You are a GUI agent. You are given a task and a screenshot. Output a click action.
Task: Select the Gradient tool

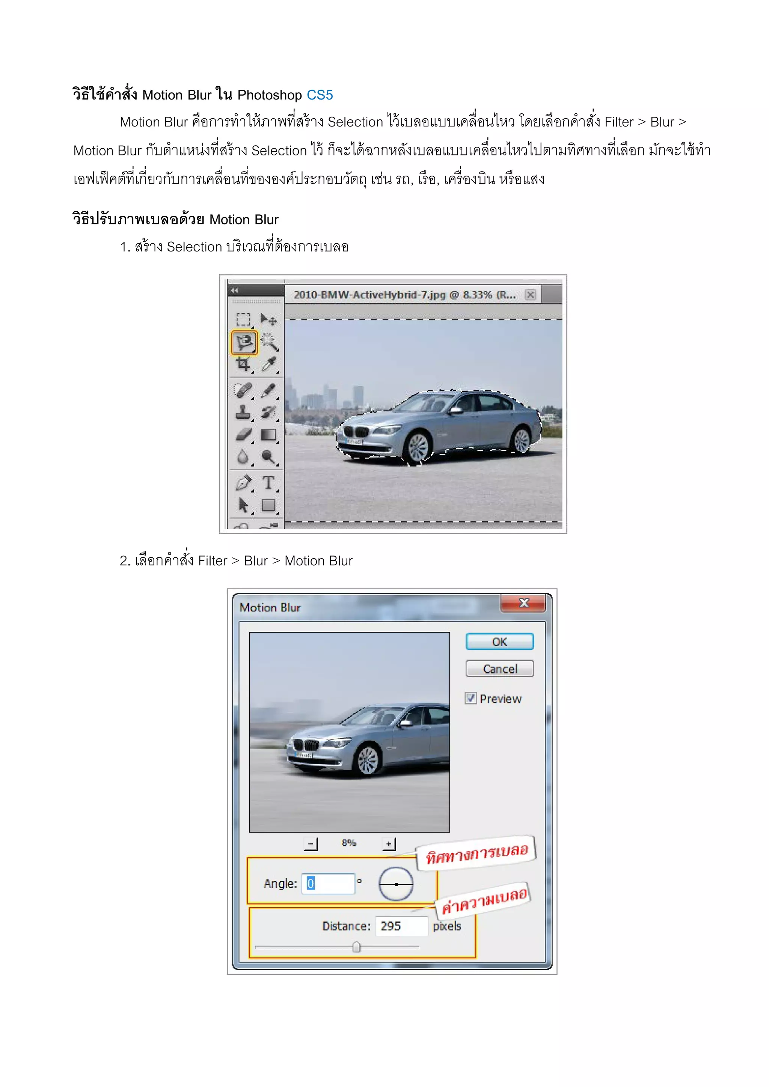(x=268, y=435)
